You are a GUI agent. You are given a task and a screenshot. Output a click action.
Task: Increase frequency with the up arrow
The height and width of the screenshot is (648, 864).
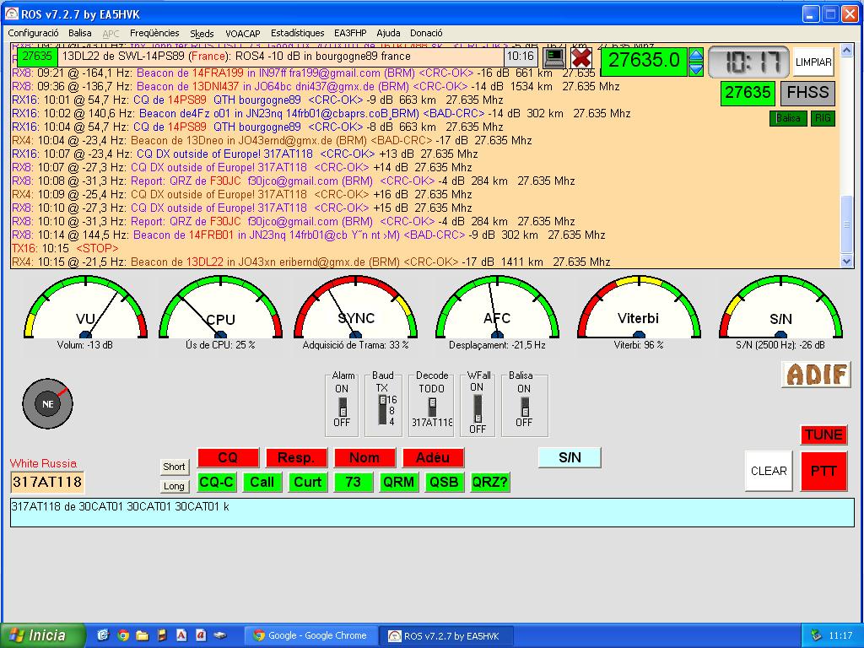click(x=696, y=55)
